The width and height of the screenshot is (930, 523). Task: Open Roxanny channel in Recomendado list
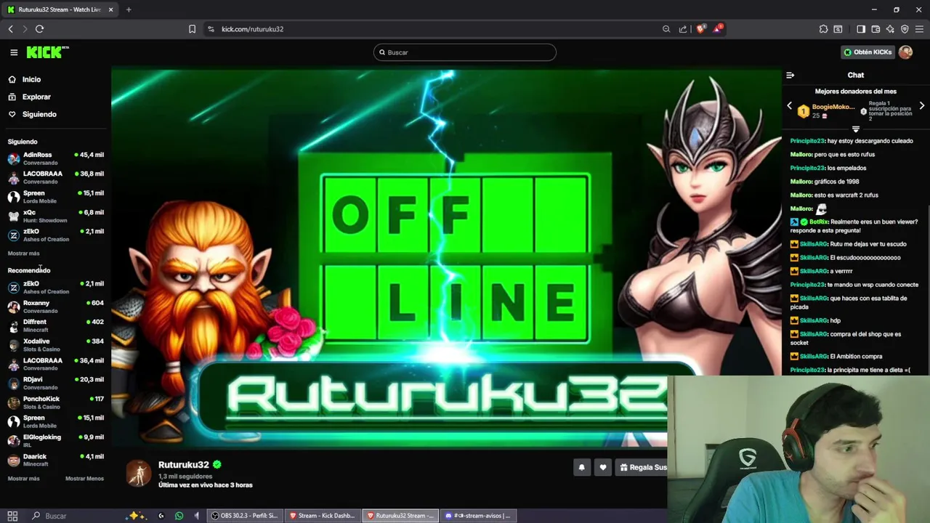(55, 307)
